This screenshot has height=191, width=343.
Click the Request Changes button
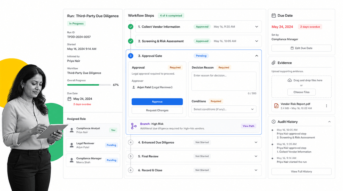coord(157,110)
